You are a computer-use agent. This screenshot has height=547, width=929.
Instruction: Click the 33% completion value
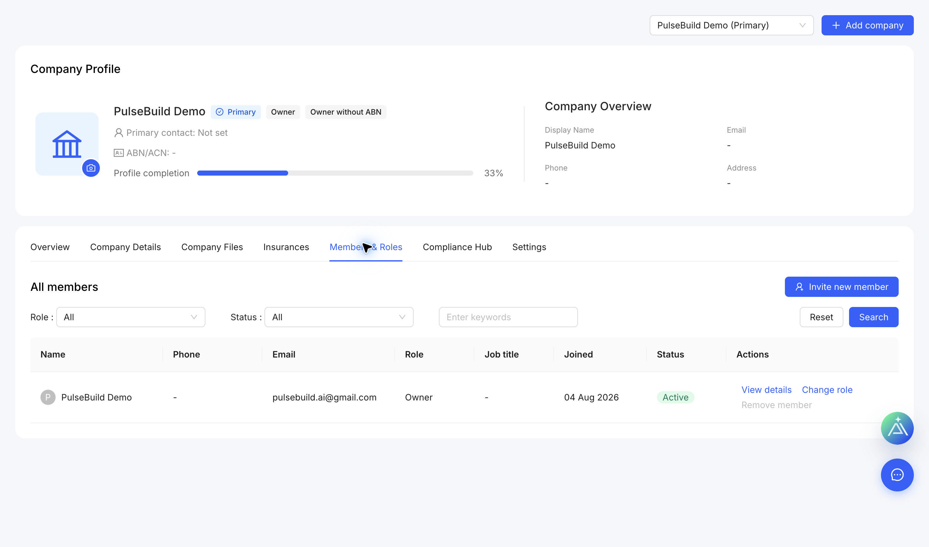(493, 173)
